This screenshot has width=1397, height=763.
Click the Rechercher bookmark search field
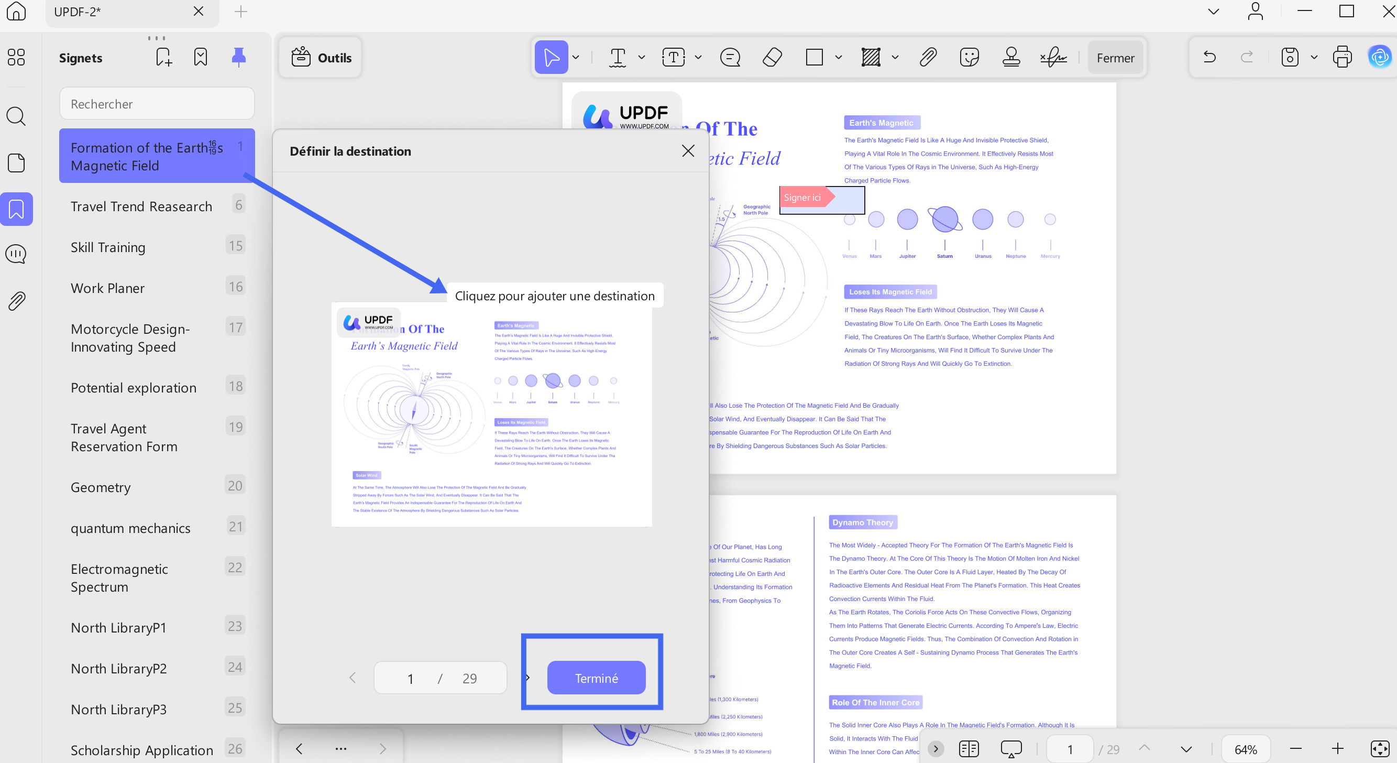(x=157, y=104)
